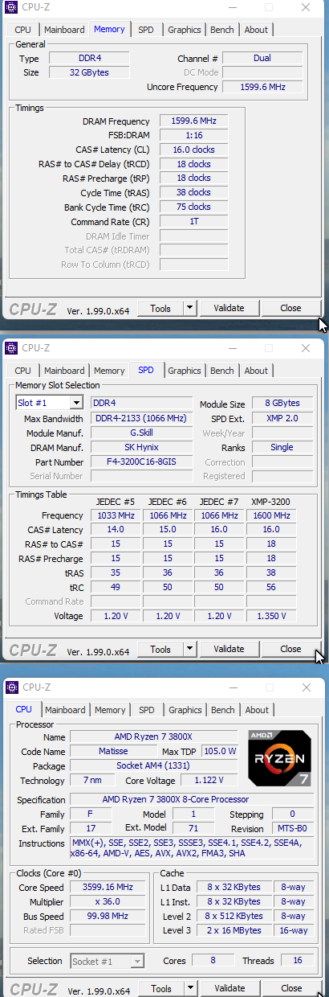Switch to the Memory tab in the SPD slot window
Viewport: 329px width, 997px height.
pos(109,371)
